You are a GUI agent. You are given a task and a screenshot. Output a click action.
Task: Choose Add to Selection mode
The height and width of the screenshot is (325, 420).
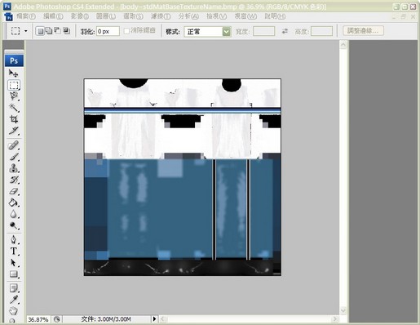49,31
